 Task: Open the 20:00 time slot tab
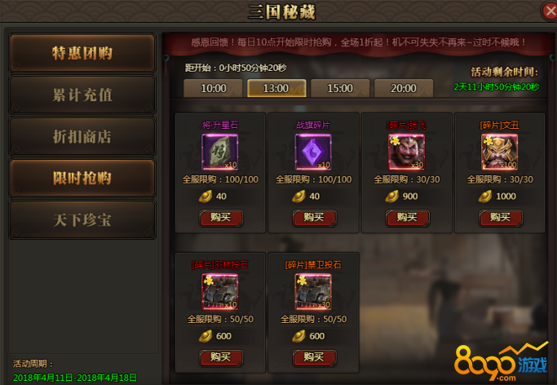[404, 88]
